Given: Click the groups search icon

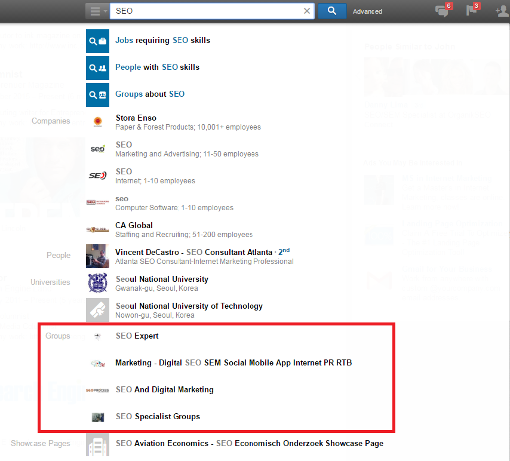Looking at the screenshot, I should pyautogui.click(x=97, y=94).
